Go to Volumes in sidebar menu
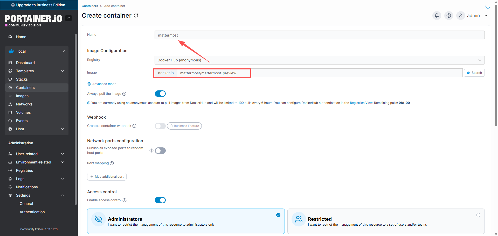The image size is (498, 236). click(x=23, y=112)
